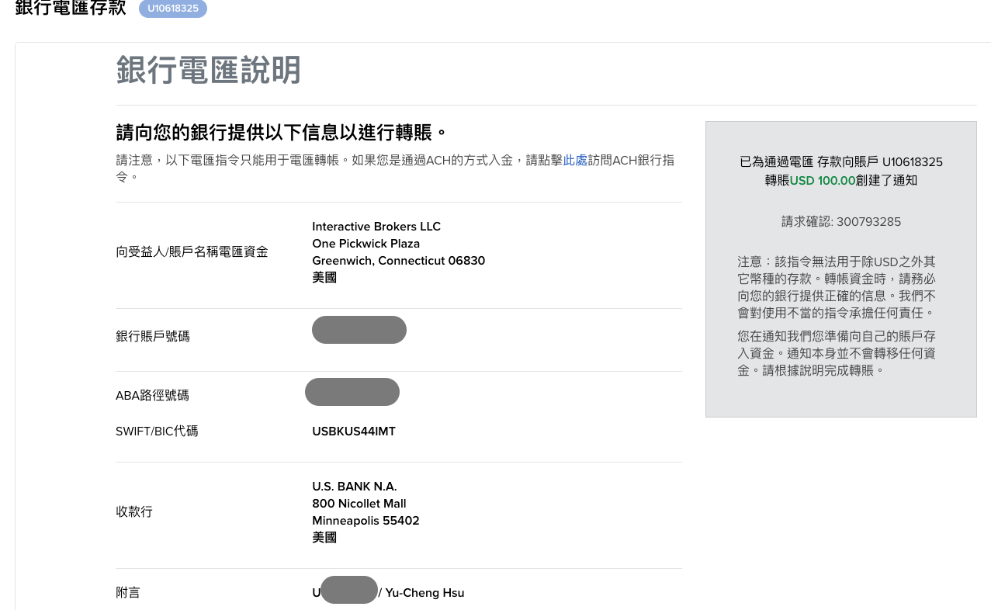Viewport: 991px width, 610px height.
Task: Click the redacted ABA routing number field
Action: [352, 392]
